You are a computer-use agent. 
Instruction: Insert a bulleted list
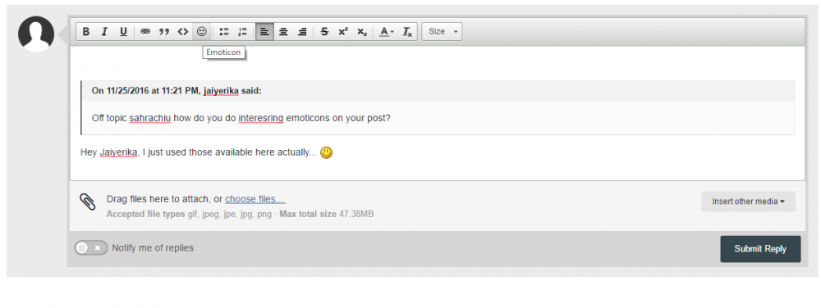pyautogui.click(x=224, y=32)
